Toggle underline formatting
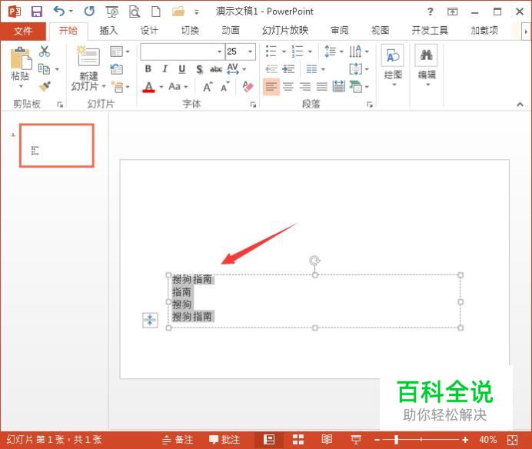The height and width of the screenshot is (449, 532). (182, 69)
